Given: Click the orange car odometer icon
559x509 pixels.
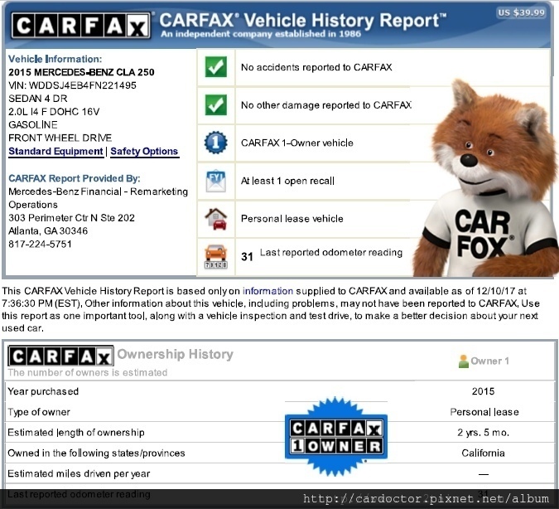Looking at the screenshot, I should coord(215,257).
